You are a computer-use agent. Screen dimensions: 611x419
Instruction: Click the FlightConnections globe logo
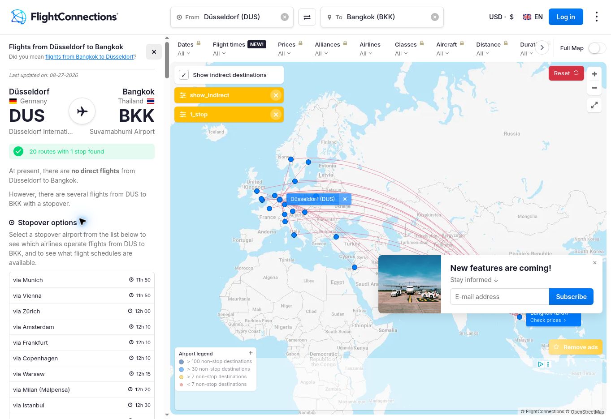[18, 17]
